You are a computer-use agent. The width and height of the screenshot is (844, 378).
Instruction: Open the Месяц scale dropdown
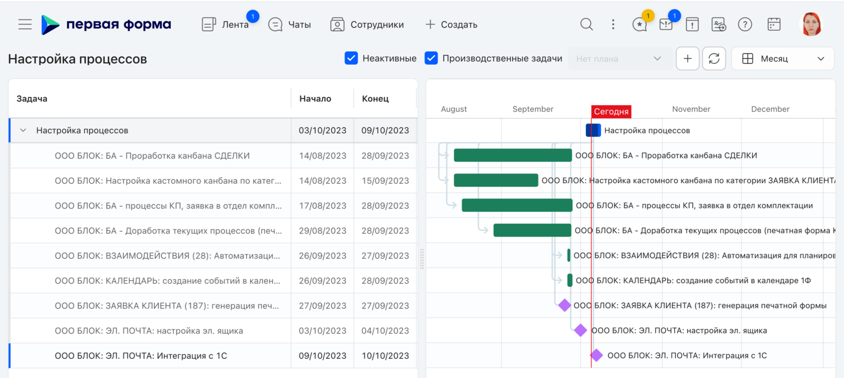click(x=783, y=59)
